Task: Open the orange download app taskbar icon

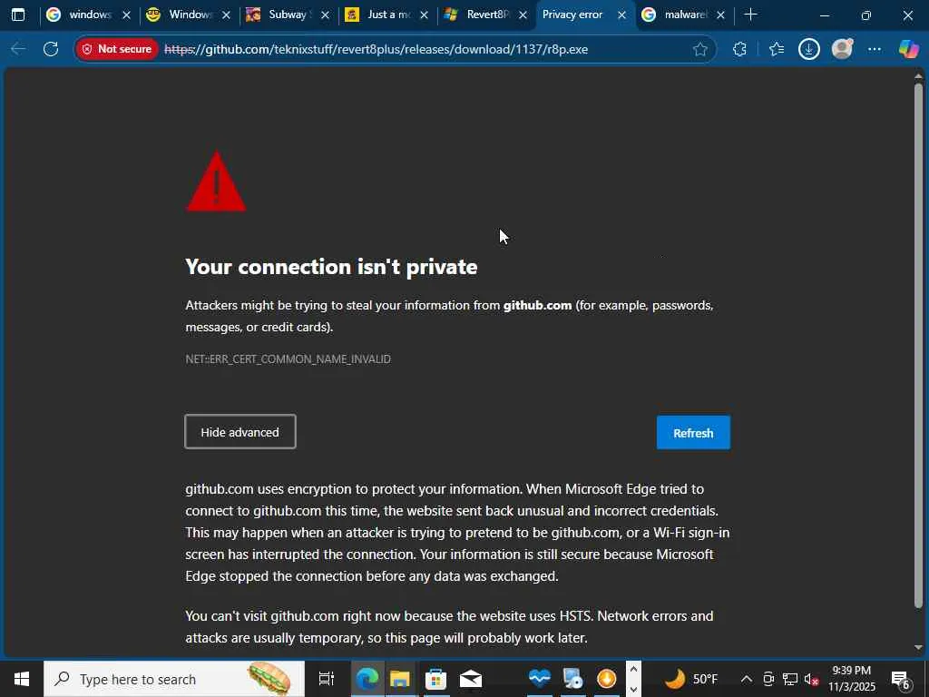Action: [607, 679]
